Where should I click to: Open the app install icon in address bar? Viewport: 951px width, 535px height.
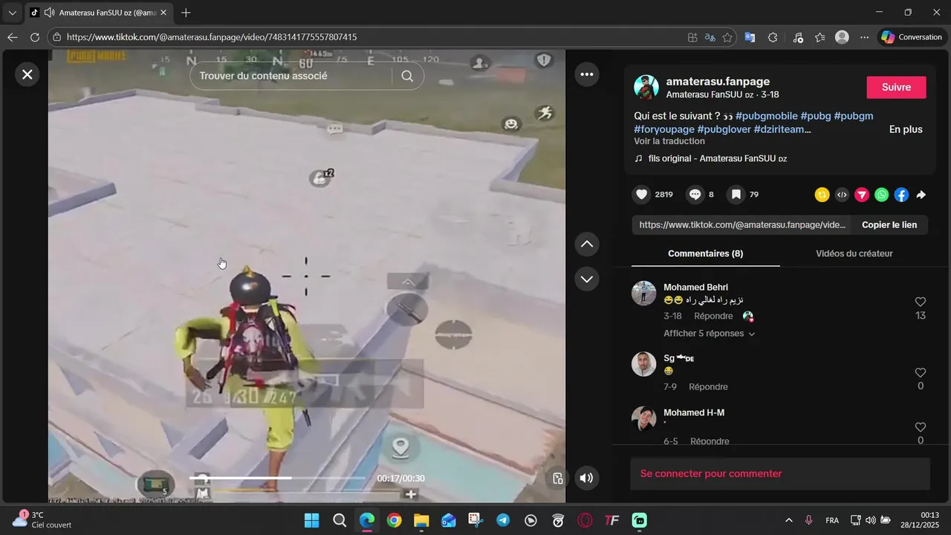[x=692, y=37]
